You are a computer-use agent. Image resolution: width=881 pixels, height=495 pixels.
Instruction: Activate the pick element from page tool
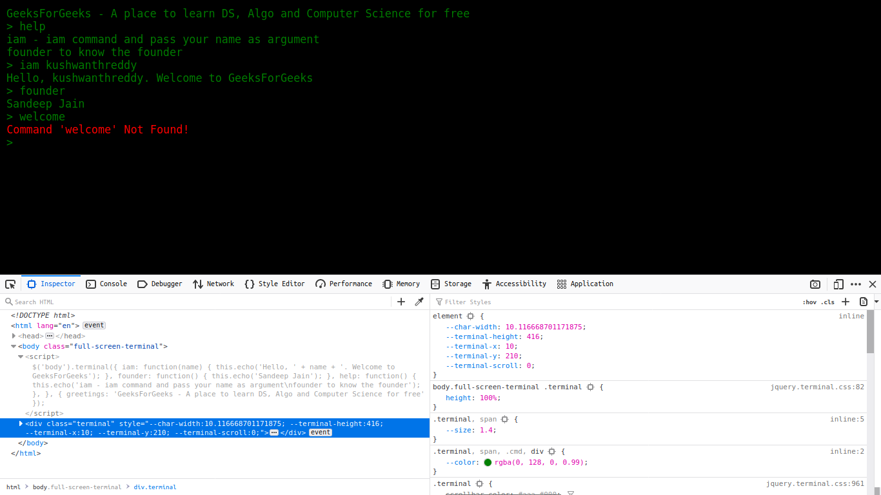point(10,284)
